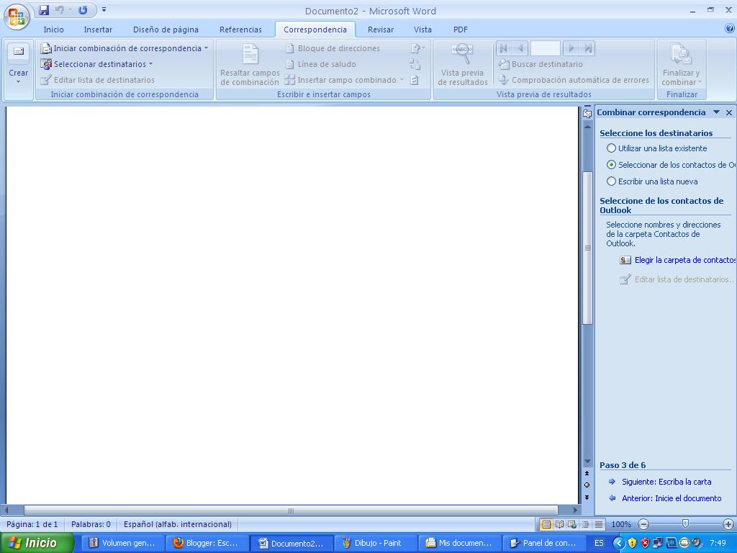The image size is (737, 553).
Task: Switch to Full Screen Reading view
Action: click(x=559, y=524)
